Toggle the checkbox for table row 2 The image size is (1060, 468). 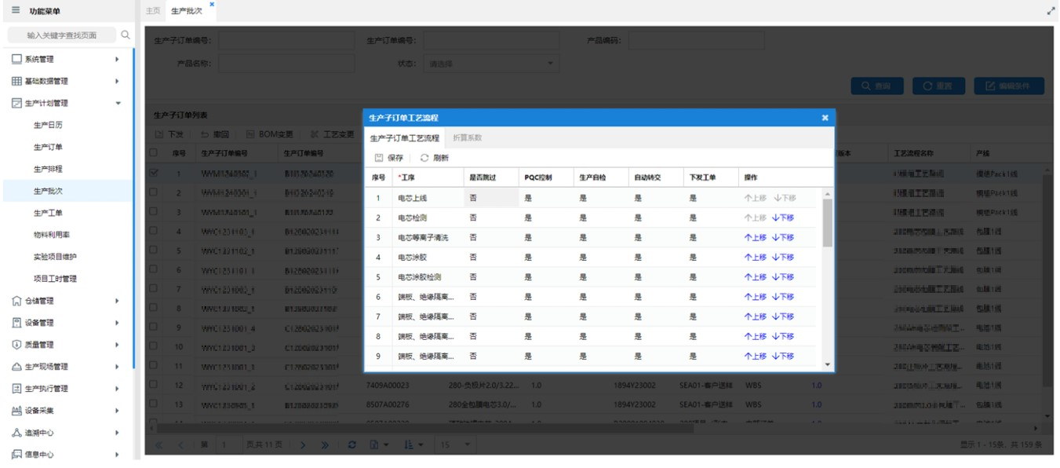(x=154, y=192)
